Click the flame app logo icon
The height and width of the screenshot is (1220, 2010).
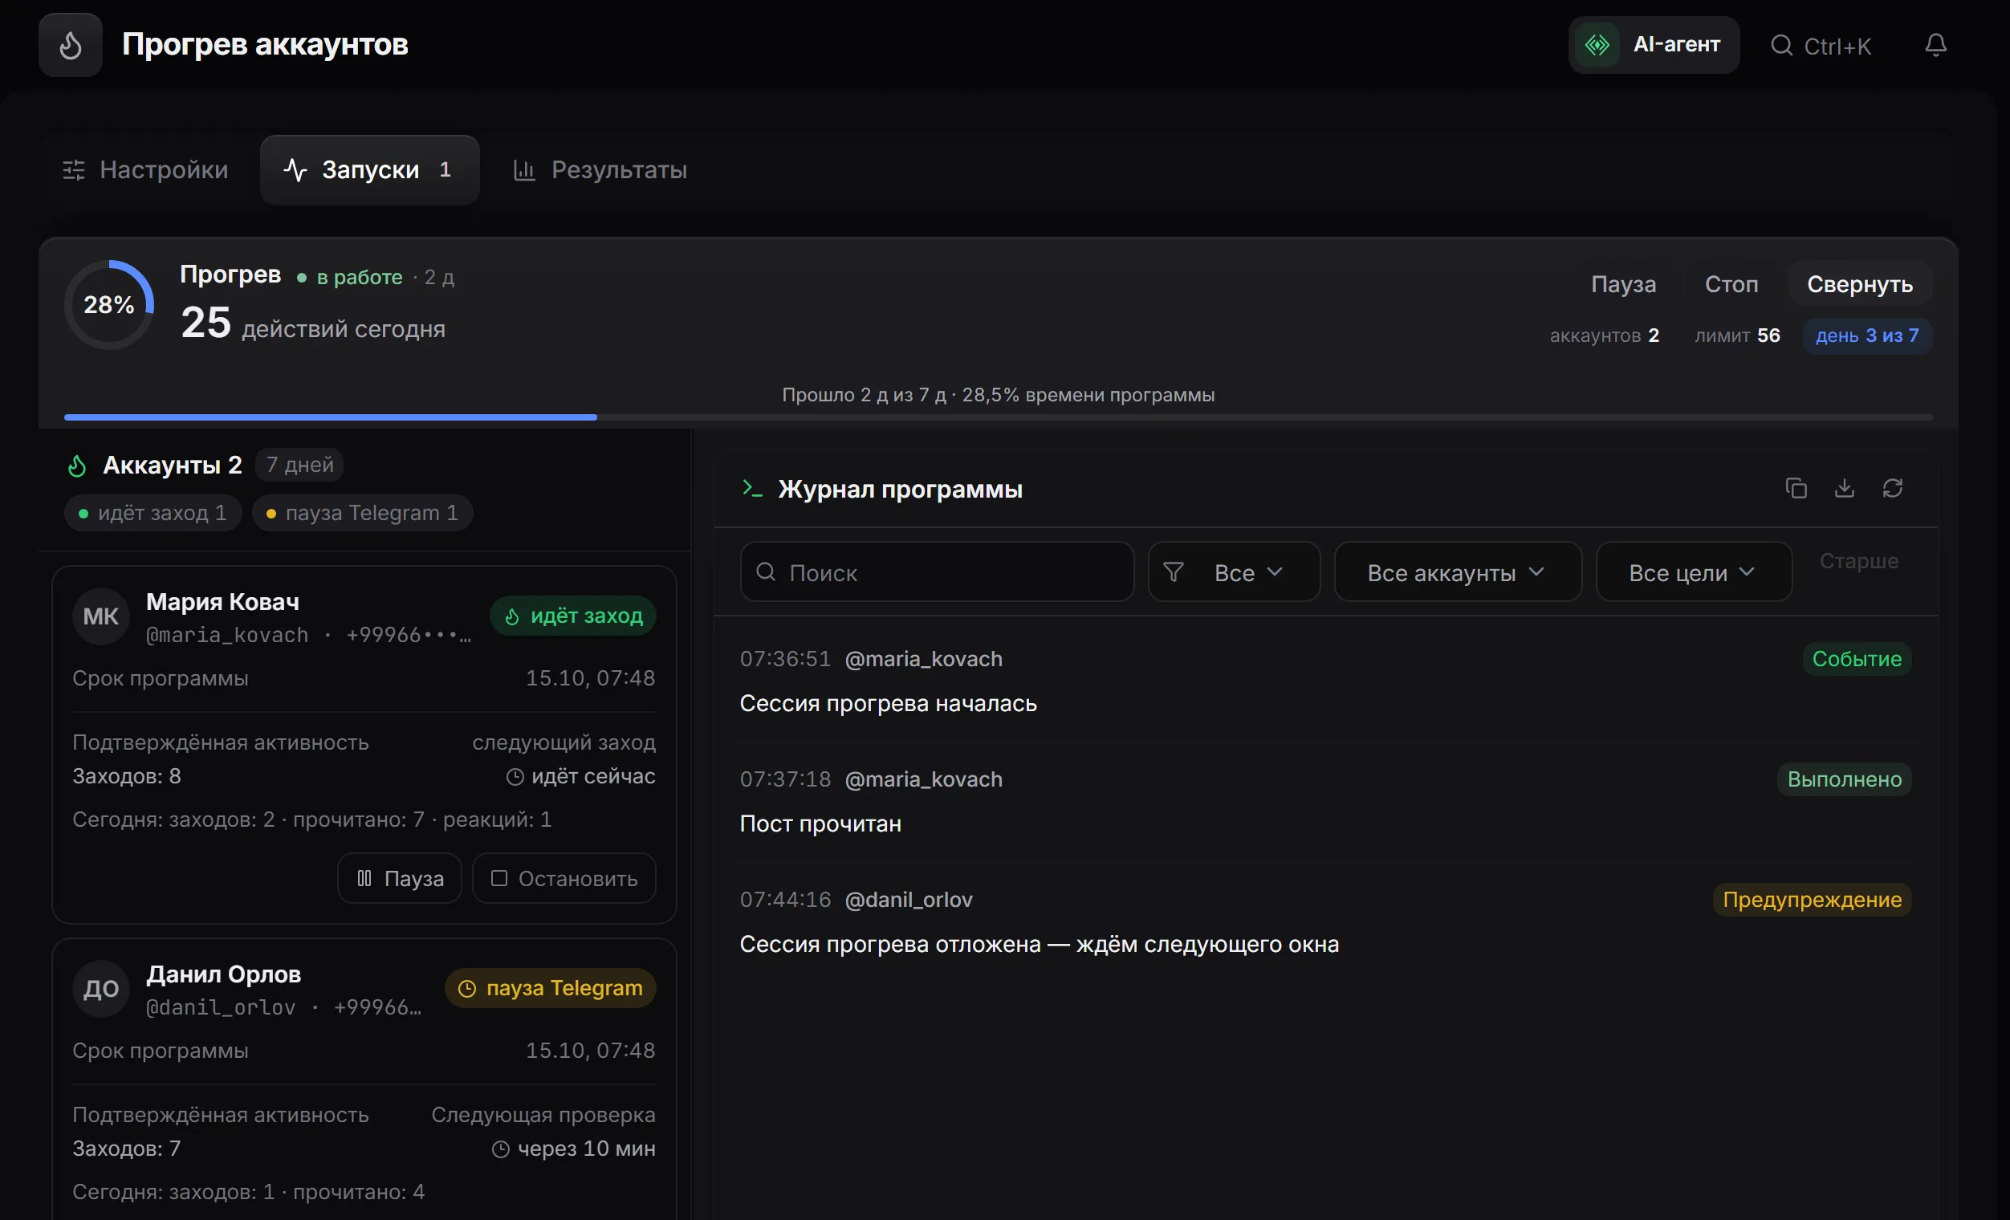[x=70, y=45]
